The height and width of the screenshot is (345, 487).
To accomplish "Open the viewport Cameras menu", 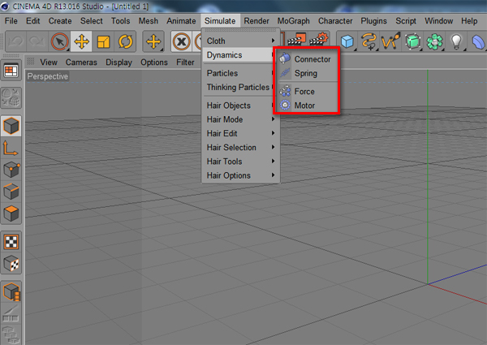I will pyautogui.click(x=81, y=63).
